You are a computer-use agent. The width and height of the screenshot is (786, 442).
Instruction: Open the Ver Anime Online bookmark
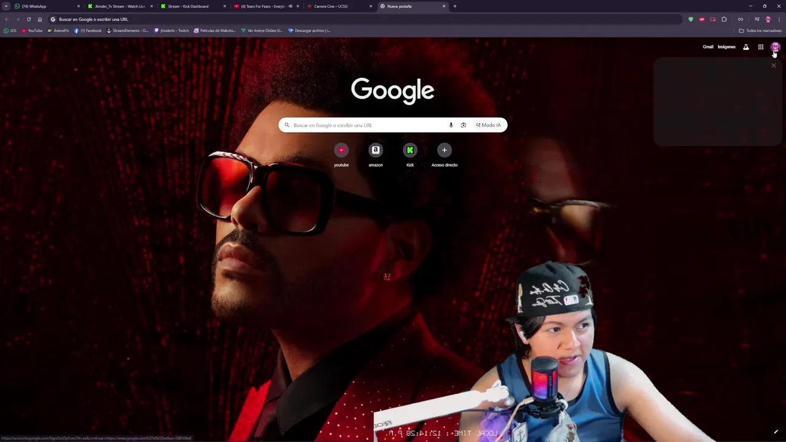pyautogui.click(x=262, y=31)
